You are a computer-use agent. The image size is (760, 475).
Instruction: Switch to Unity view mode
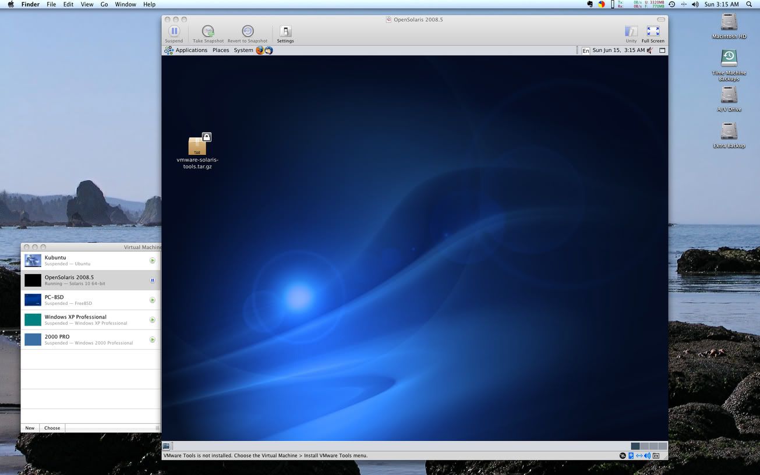(631, 31)
